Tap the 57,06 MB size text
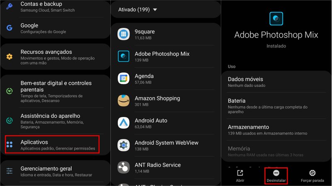This screenshot has width=332, height=186. 143,82
